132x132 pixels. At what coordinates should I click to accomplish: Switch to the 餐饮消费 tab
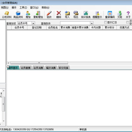[51, 68]
